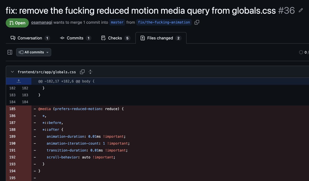
Task: Expand all lines in globals.css icon
Action: 90,72
